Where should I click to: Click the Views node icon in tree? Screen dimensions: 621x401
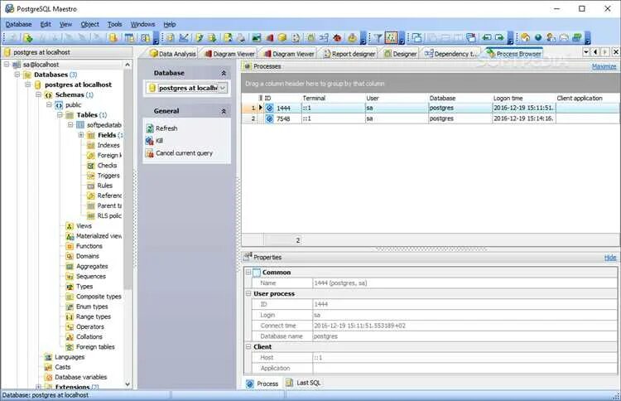pos(70,226)
